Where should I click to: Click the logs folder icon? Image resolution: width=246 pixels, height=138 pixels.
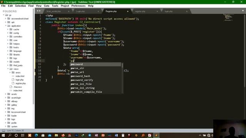point(11,58)
